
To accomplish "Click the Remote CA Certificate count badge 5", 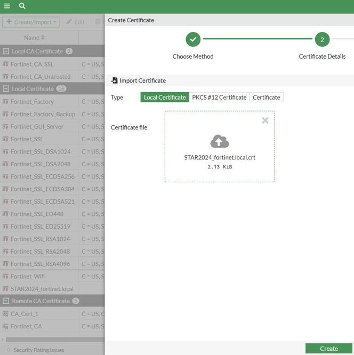I will pos(76,301).
